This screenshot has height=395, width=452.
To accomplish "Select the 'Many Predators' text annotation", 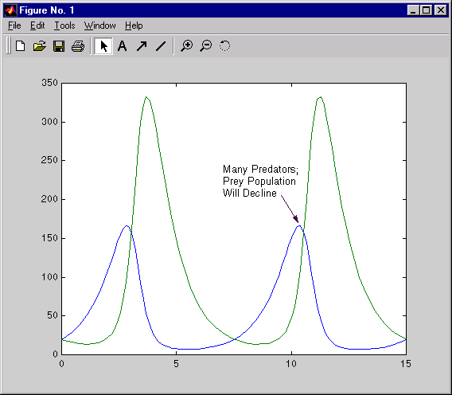I will (x=260, y=181).
